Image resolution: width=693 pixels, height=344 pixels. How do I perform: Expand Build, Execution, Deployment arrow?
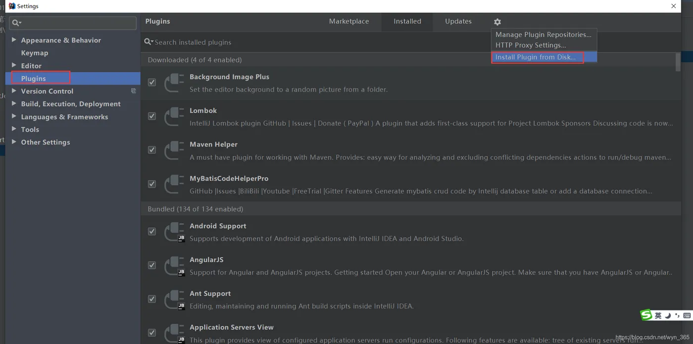click(x=14, y=103)
